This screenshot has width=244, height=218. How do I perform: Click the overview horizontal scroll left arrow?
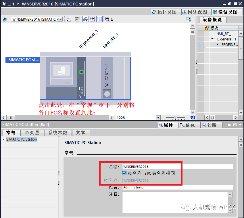coord(207,118)
